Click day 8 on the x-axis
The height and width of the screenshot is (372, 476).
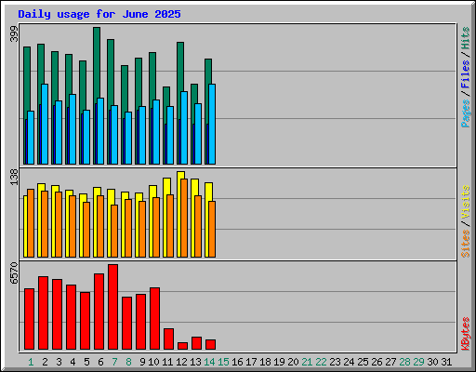click(128, 362)
